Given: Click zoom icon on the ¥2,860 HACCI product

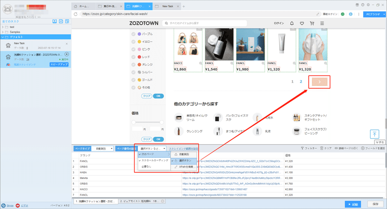Looking at the screenshot, I should (x=201, y=63).
